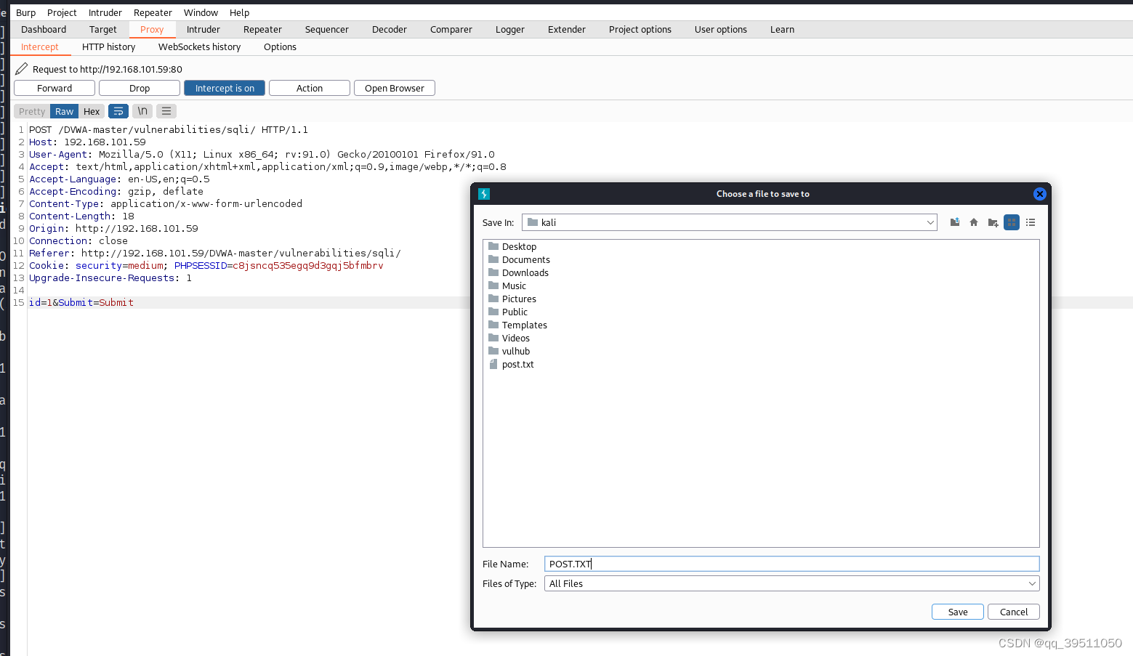Viewport: 1133px width, 656px height.
Task: Open the Help menu
Action: tap(239, 12)
